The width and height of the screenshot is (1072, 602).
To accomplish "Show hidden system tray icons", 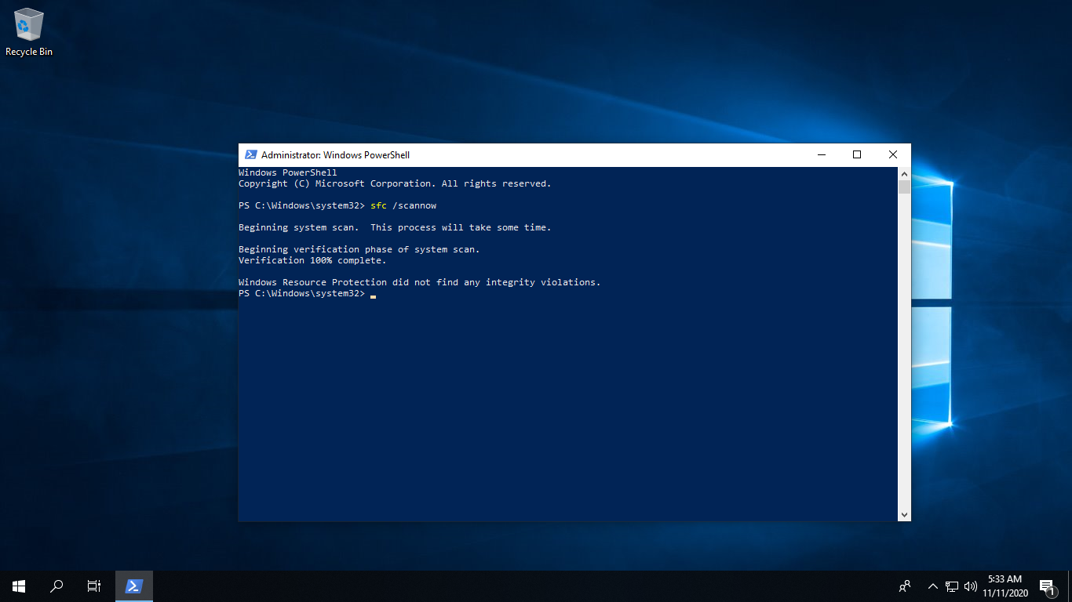I will pyautogui.click(x=933, y=586).
